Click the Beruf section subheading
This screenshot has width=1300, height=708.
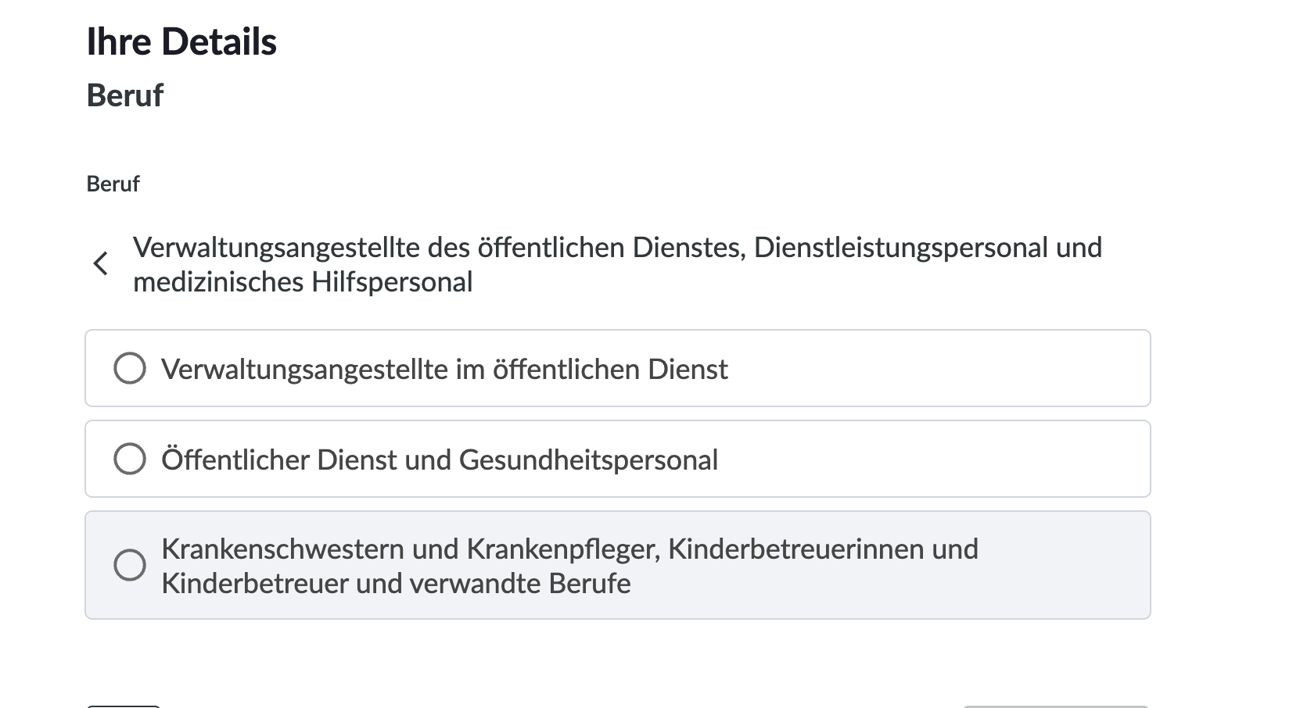pyautogui.click(x=125, y=95)
